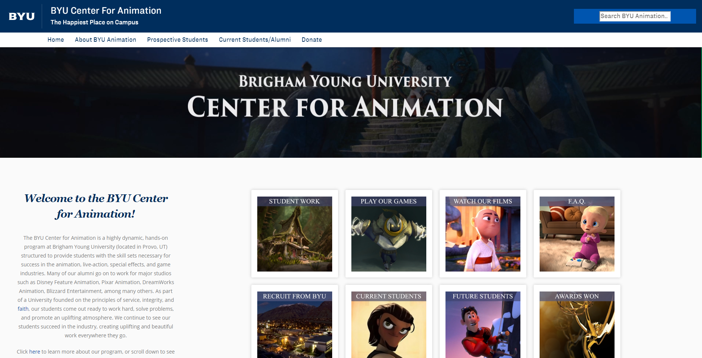Open the Recruit From BYU tile
Screen dimensions: 702x358
[295, 325]
